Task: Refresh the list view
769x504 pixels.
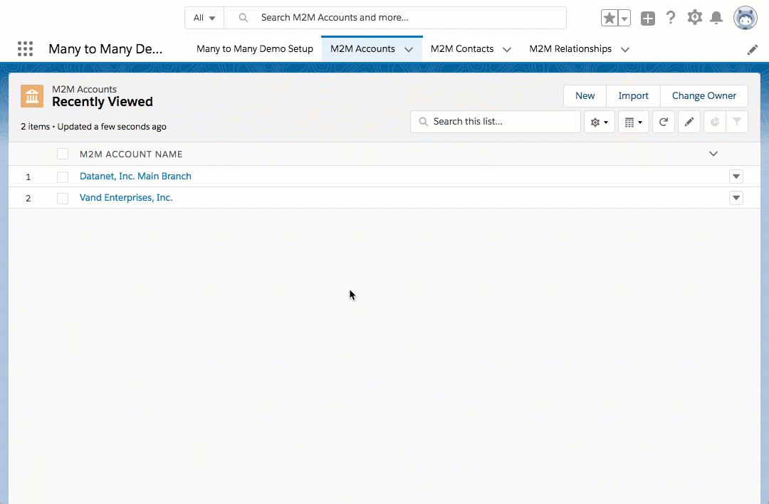Action: pos(664,122)
